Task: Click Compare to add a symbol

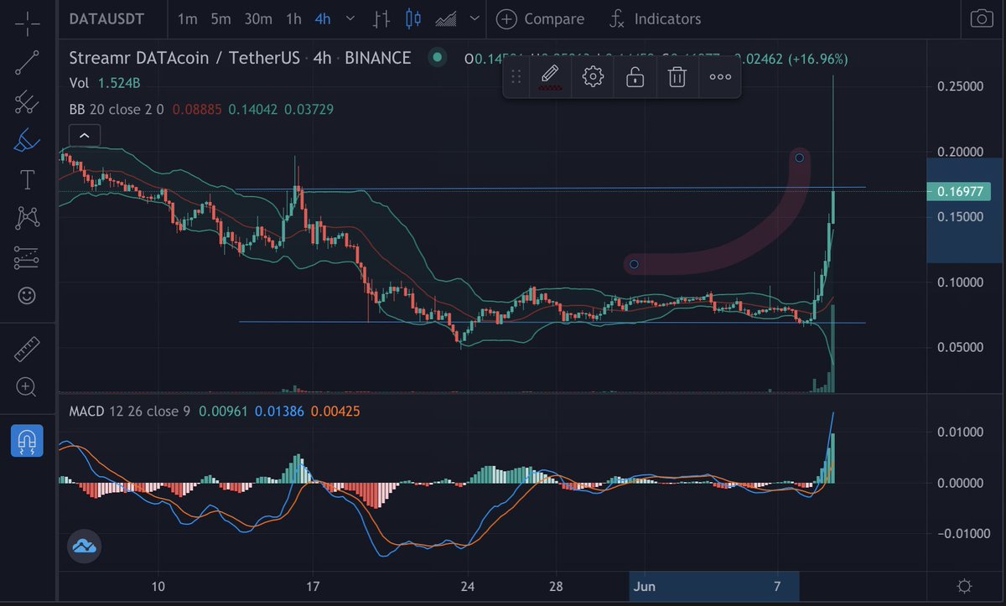Action: [540, 18]
